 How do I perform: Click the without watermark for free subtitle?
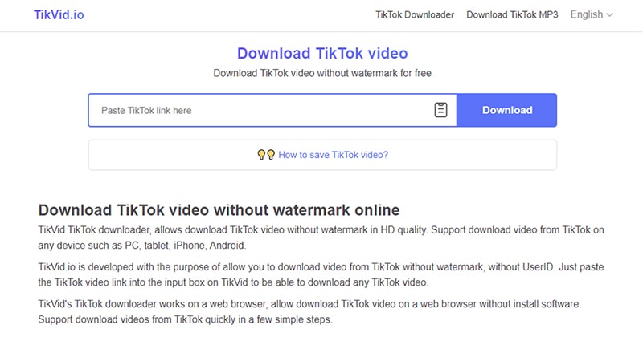tap(322, 73)
